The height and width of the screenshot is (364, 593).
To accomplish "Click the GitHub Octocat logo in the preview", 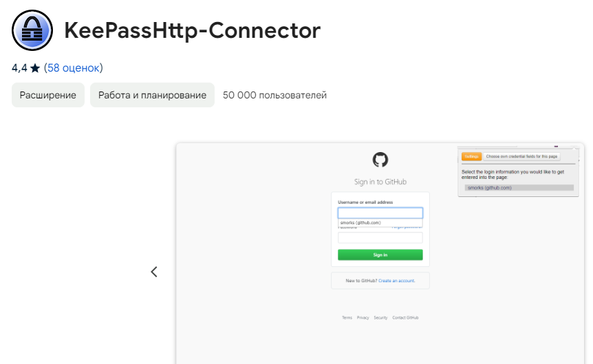I will (x=380, y=160).
